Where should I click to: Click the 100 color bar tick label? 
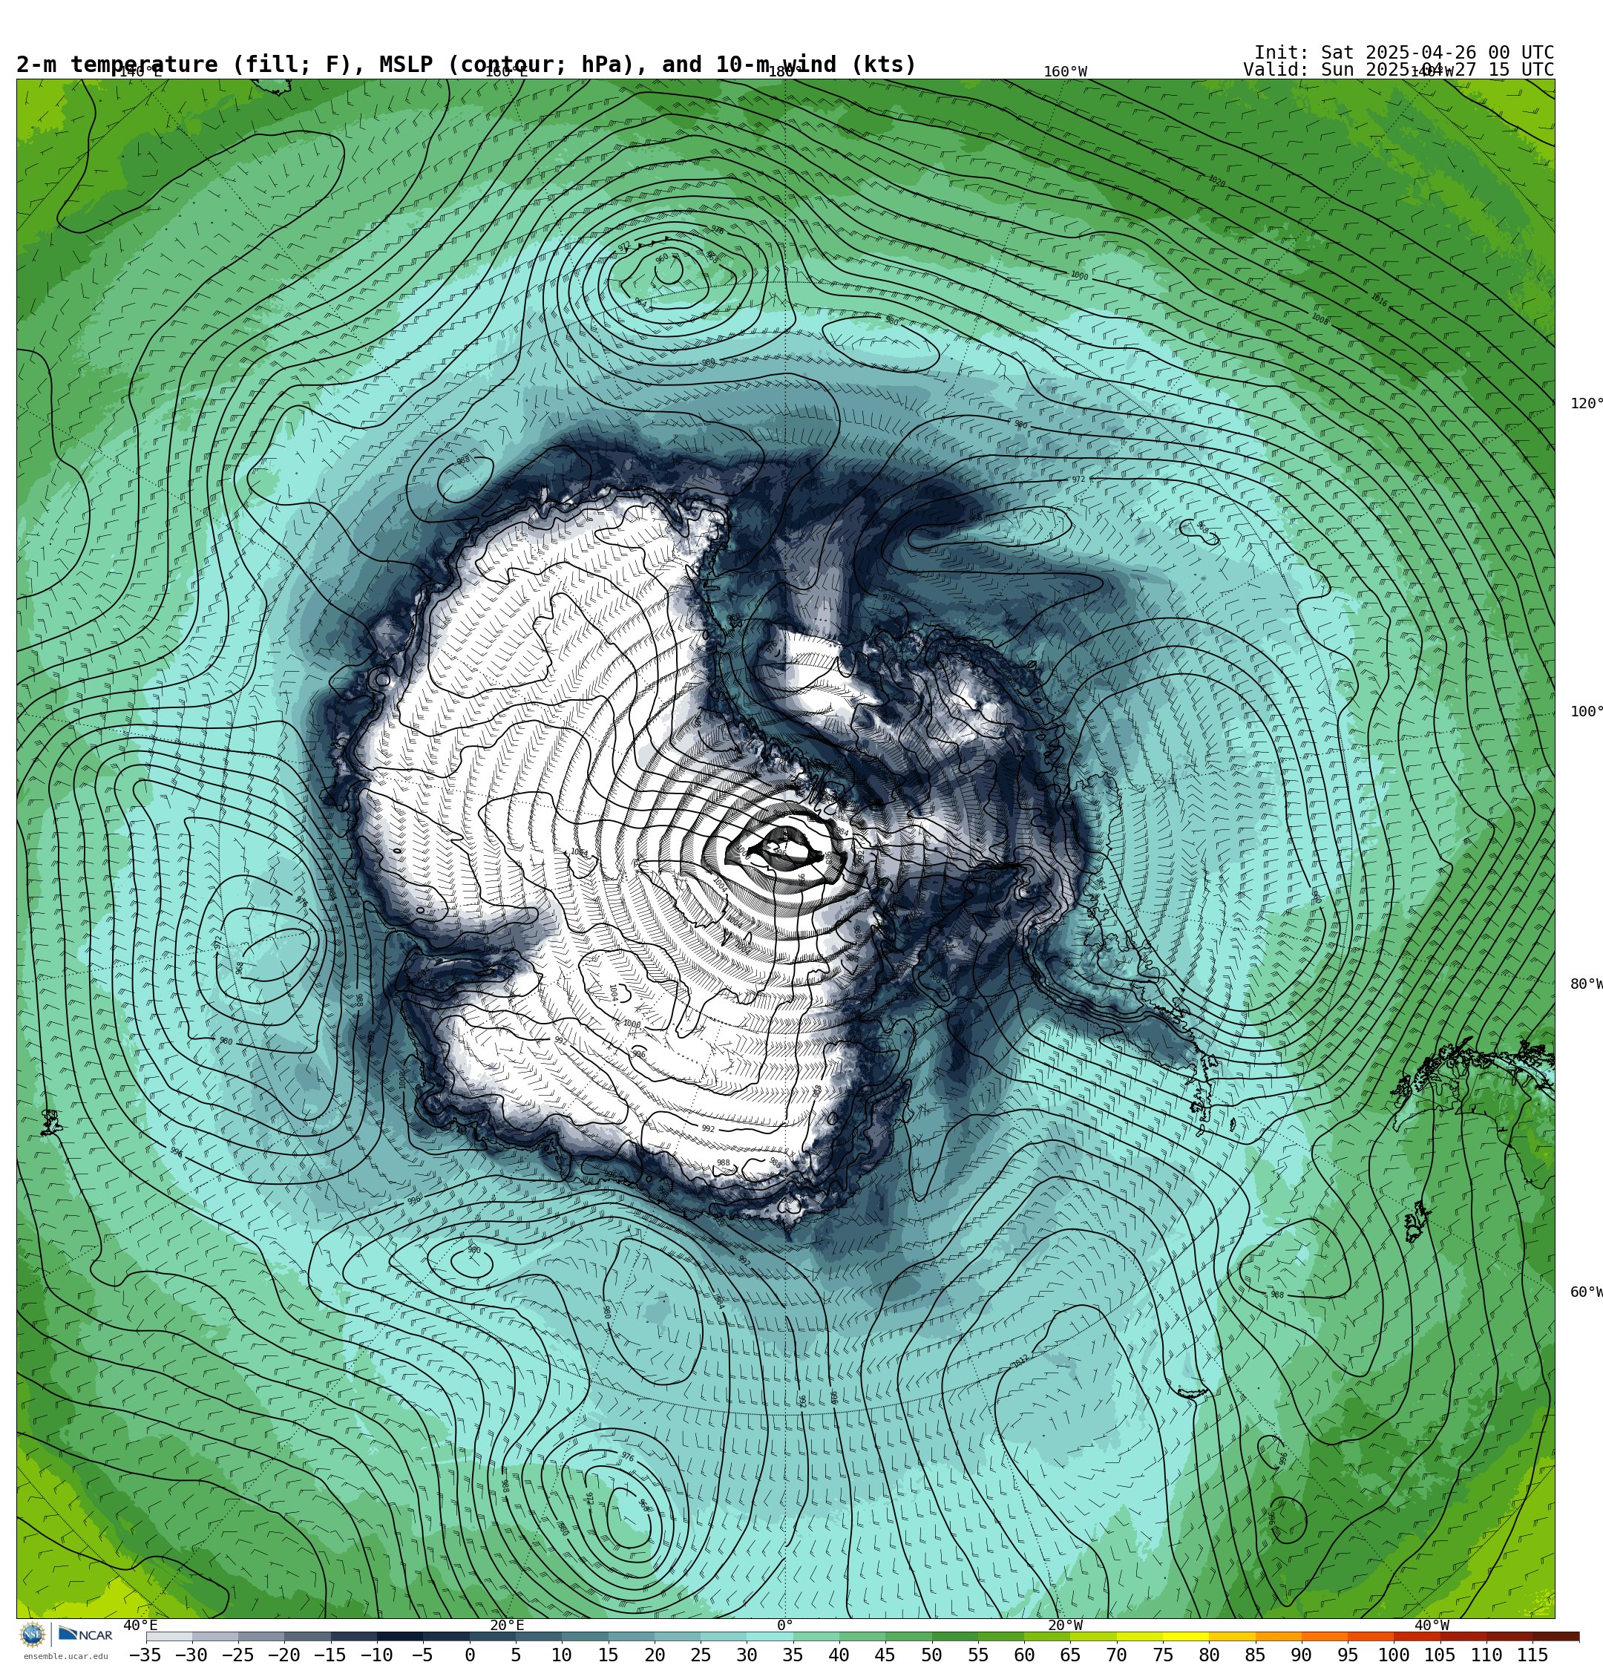coord(1394,1655)
